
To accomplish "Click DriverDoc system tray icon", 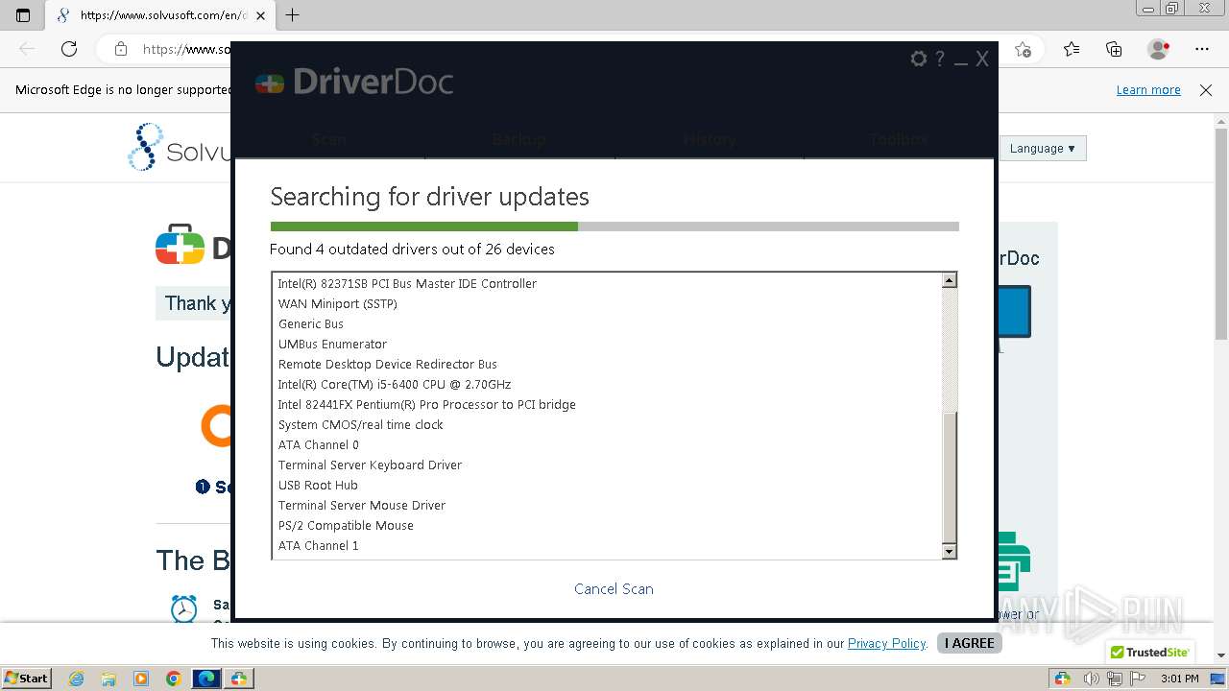I will tap(1062, 679).
